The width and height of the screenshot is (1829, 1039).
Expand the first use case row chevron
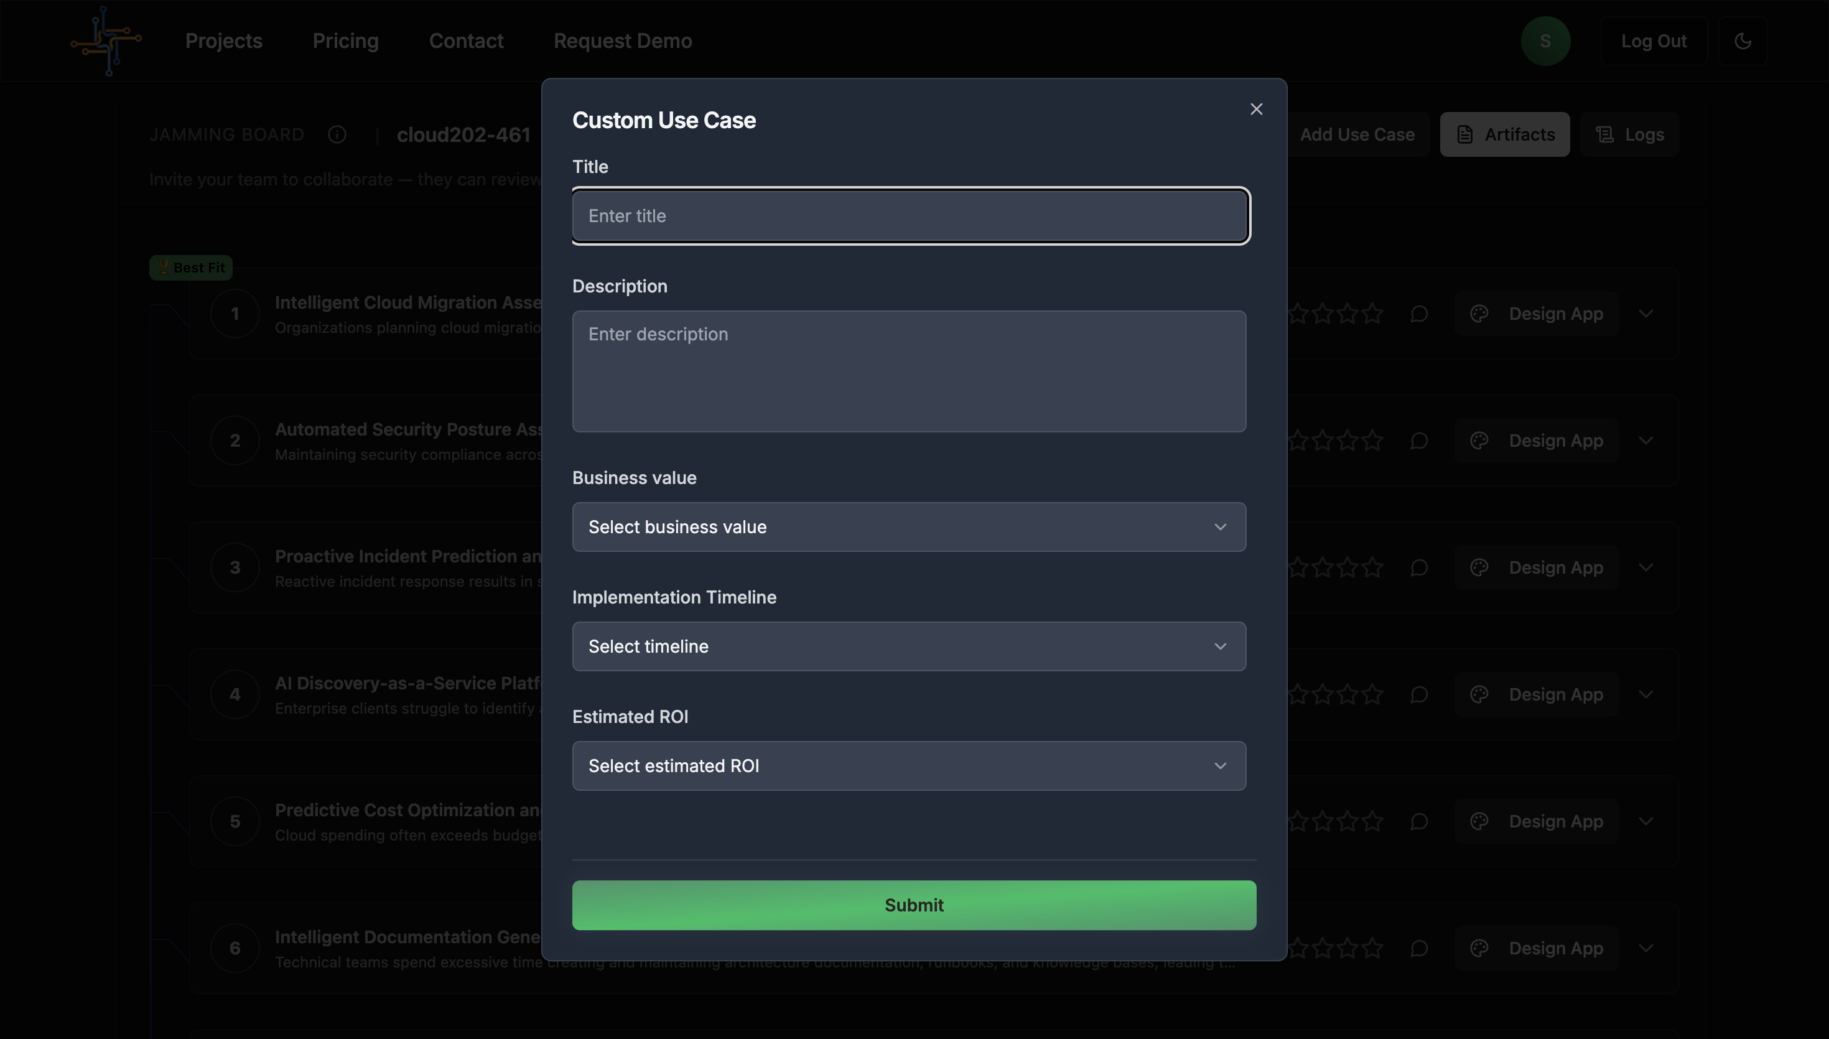pyautogui.click(x=1645, y=314)
